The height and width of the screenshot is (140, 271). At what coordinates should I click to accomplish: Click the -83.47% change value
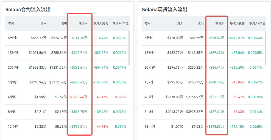tap(238, 97)
